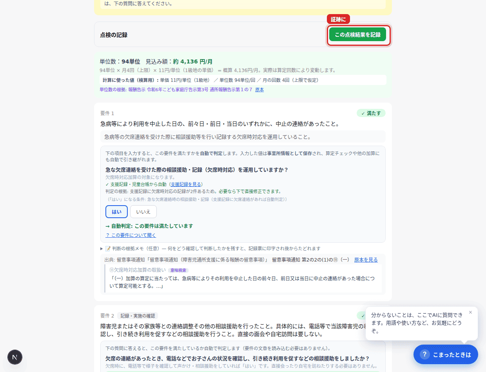The height and width of the screenshot is (372, 486).
Task: Open the こまったときは help button
Action: 446,354
